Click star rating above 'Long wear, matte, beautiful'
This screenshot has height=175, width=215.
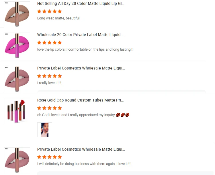50,11
